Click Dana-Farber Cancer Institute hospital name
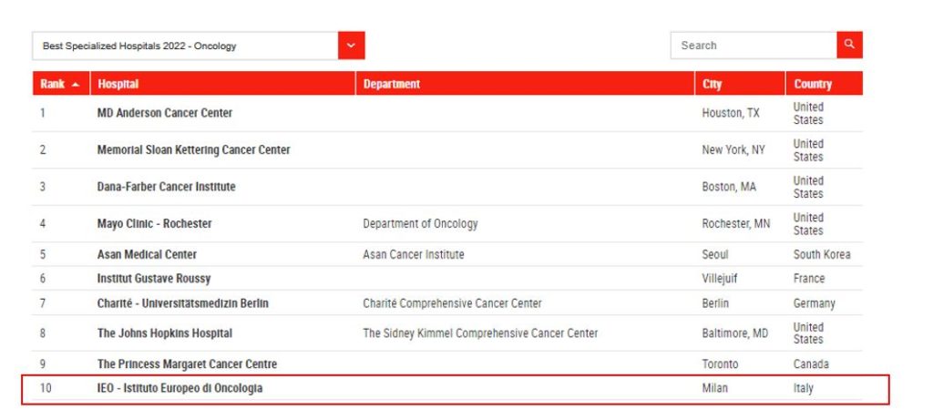Screen dimensions: 933x420 (166, 187)
